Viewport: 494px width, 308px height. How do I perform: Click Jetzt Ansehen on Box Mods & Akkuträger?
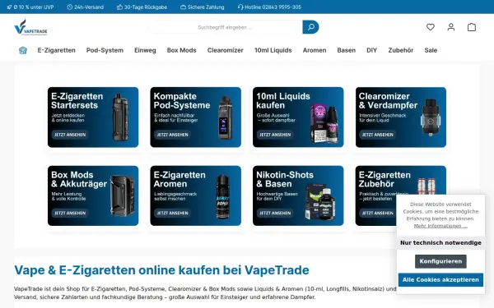pos(70,213)
